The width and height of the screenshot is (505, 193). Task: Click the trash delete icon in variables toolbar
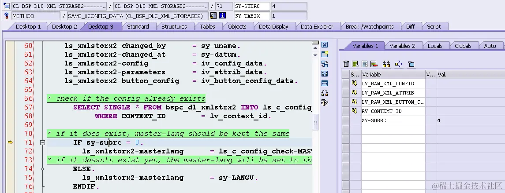tap(346, 64)
